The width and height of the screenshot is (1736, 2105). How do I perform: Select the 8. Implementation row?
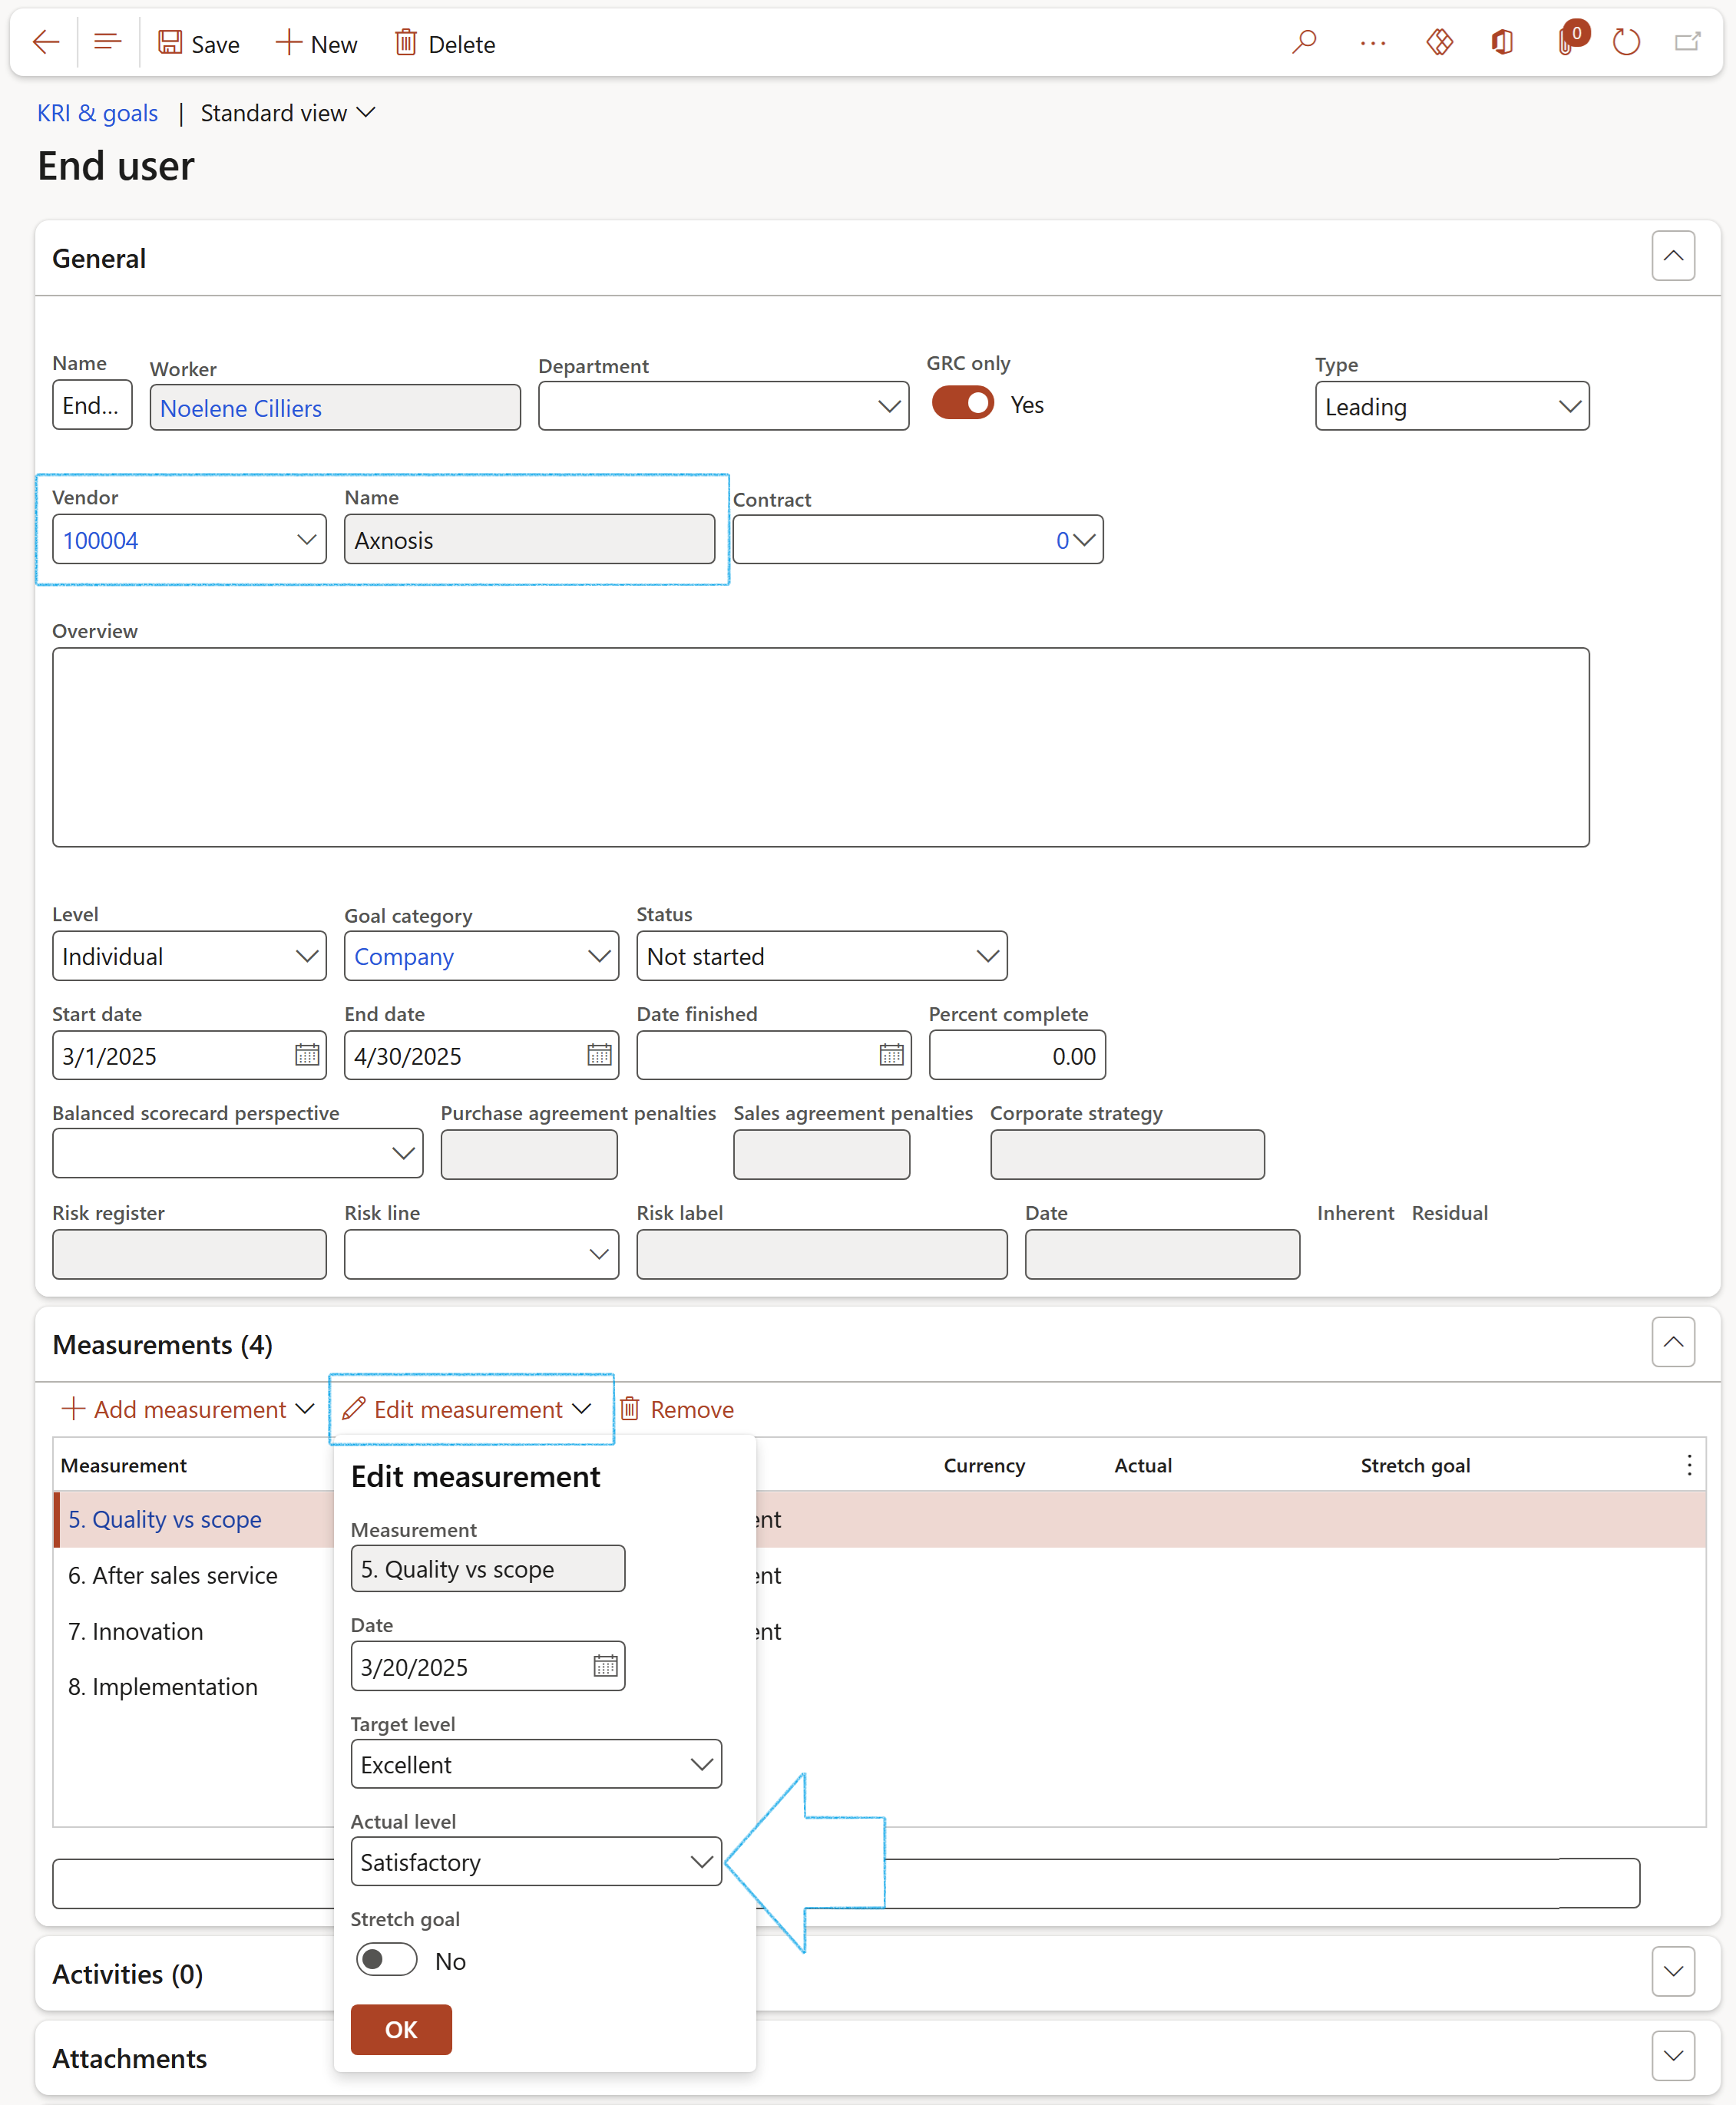163,1687
